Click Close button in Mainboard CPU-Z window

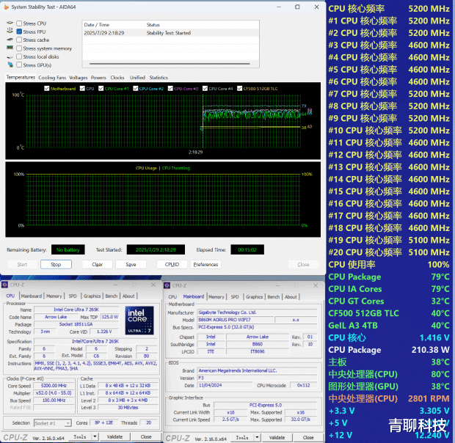click(x=308, y=437)
